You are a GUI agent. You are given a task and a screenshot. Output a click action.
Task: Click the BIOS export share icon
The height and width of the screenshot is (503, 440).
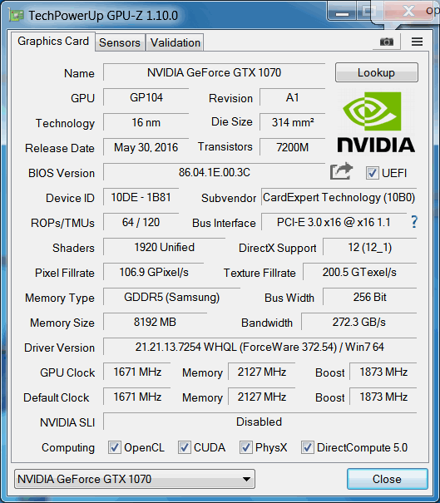click(341, 171)
